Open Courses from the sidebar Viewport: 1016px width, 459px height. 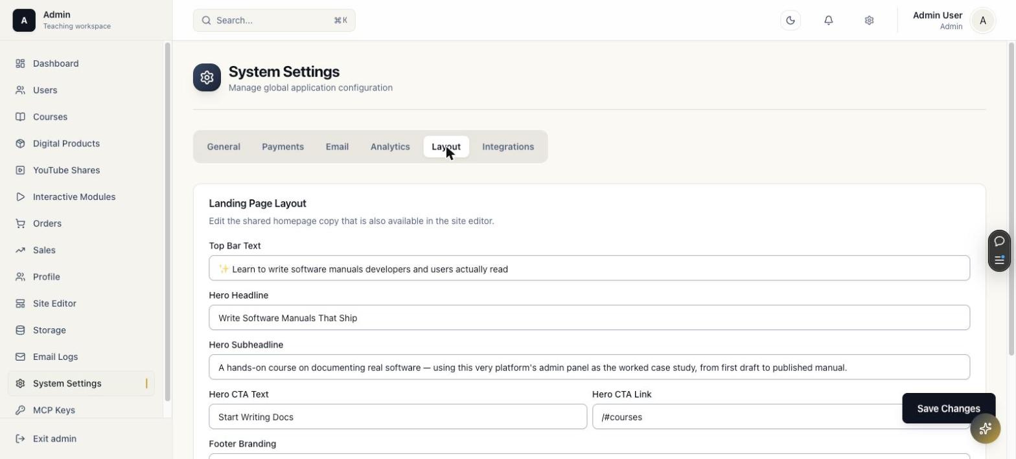81,117
